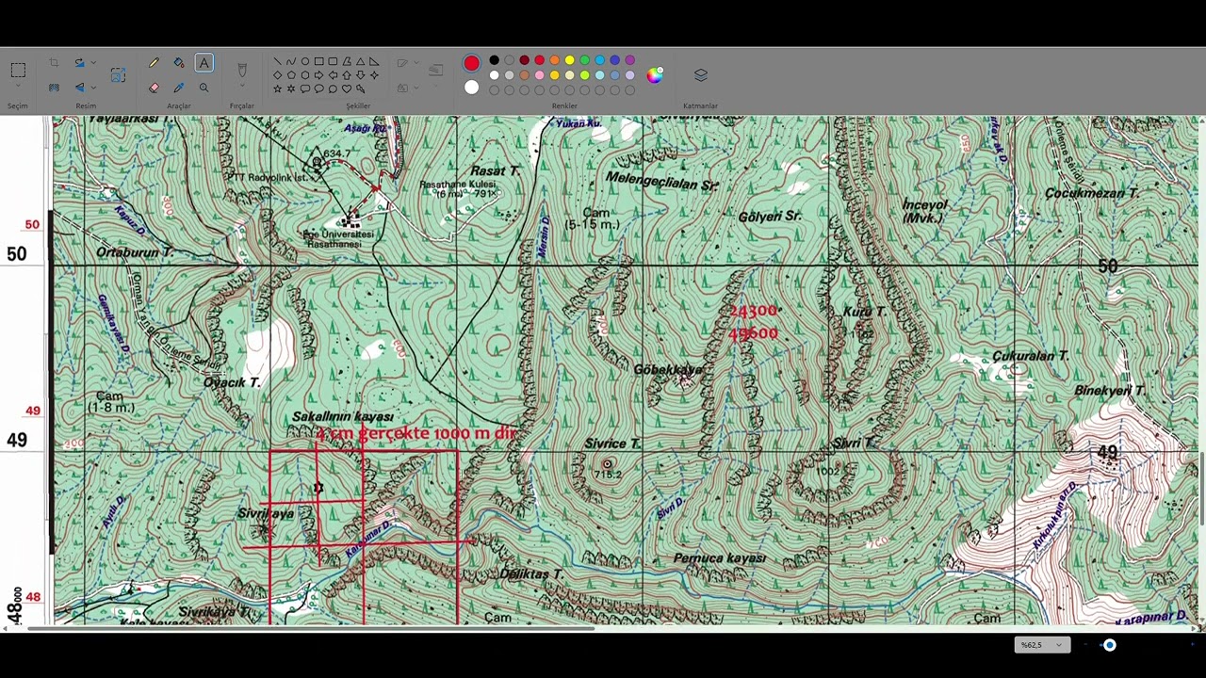Click the zoom in plus button
The width and height of the screenshot is (1206, 678).
(x=1193, y=645)
